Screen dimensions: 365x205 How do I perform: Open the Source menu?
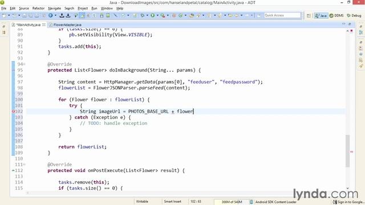tap(24, 9)
